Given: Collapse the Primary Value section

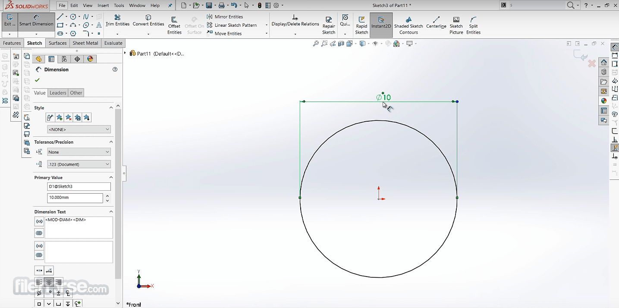Looking at the screenshot, I should click(x=111, y=177).
